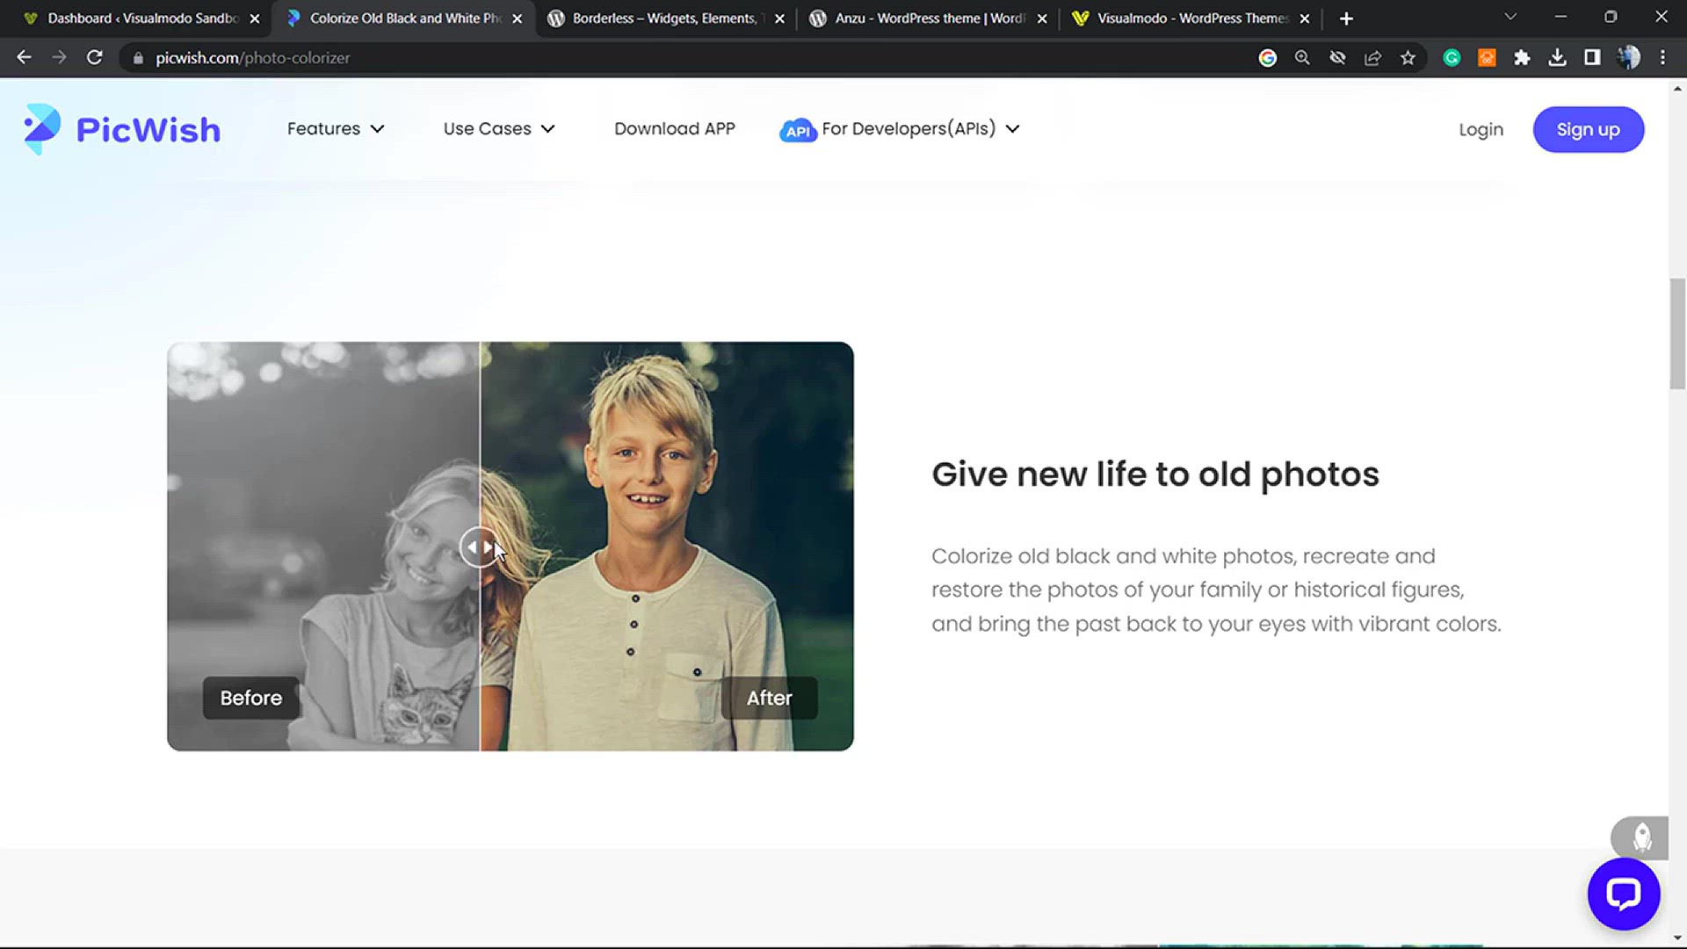Click the rocket back-to-top icon
The width and height of the screenshot is (1687, 949).
pyautogui.click(x=1640, y=837)
